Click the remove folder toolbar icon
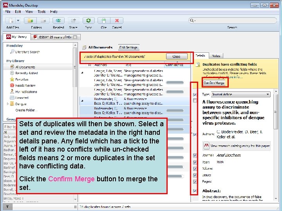The image size is (282, 211). click(x=43, y=21)
